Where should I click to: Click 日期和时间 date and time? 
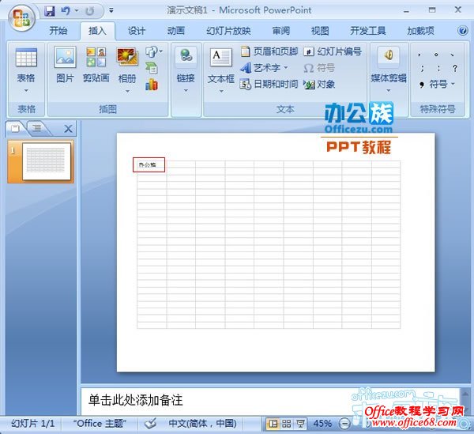pyautogui.click(x=269, y=84)
